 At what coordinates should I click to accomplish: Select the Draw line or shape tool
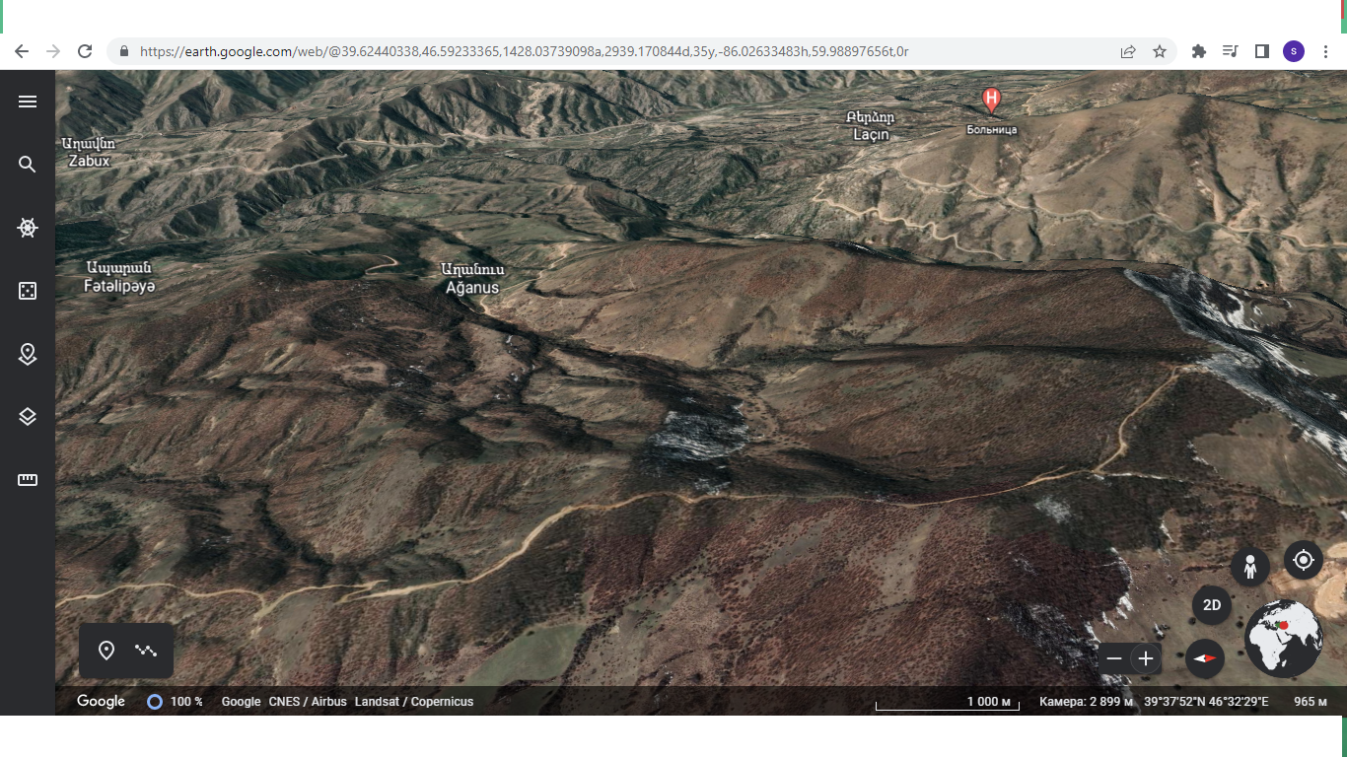coord(147,651)
